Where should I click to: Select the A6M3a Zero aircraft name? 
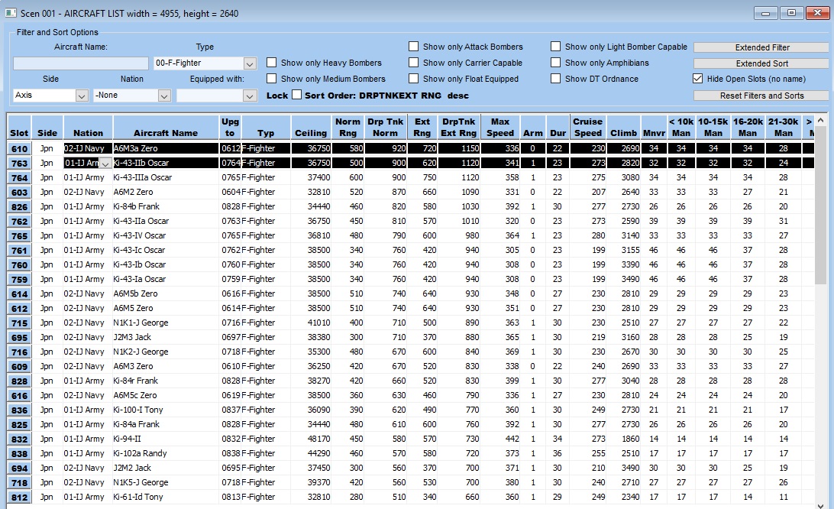(x=136, y=148)
